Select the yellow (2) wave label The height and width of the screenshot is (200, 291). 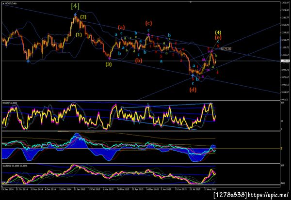click(83, 17)
